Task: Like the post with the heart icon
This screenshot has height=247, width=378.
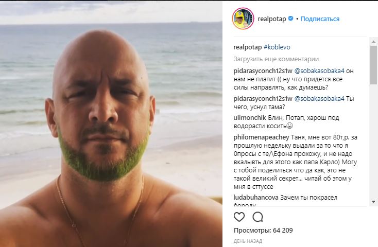Action: (239, 217)
